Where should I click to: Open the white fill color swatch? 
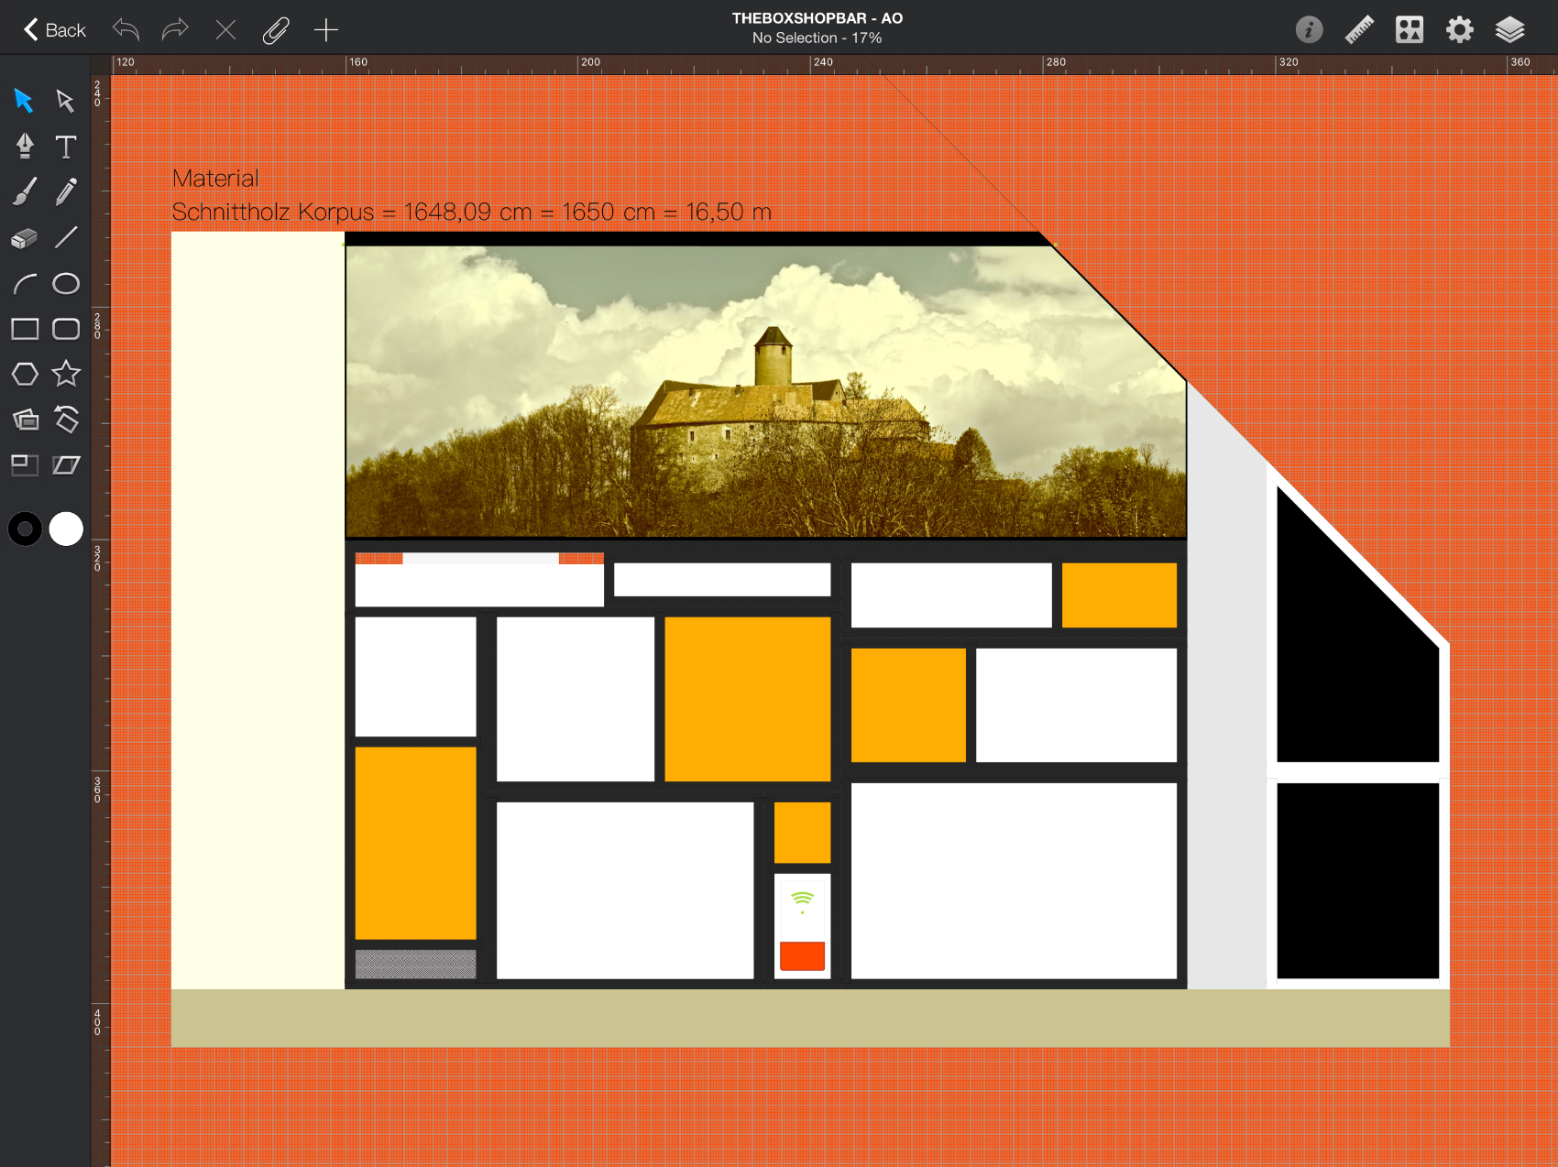click(66, 529)
